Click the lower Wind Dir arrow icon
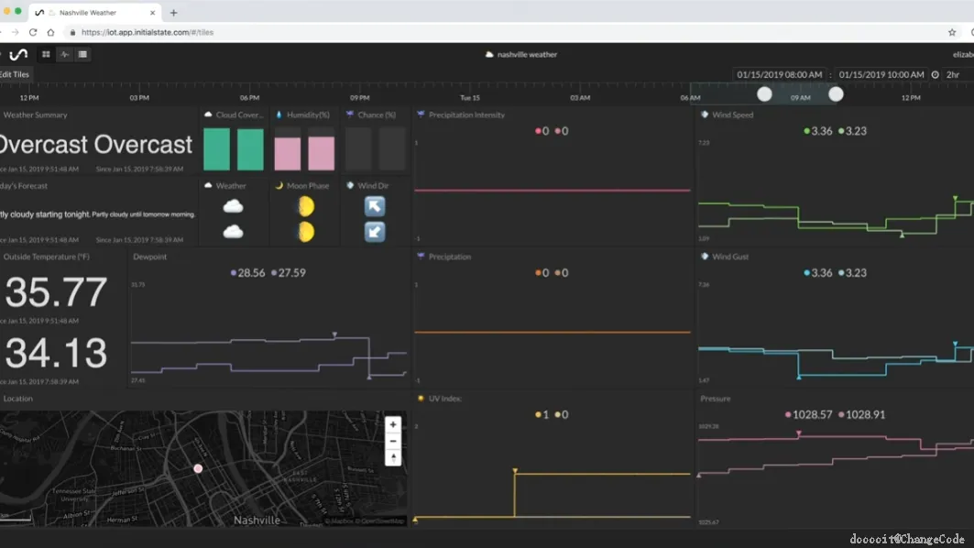The image size is (974, 548). click(375, 232)
